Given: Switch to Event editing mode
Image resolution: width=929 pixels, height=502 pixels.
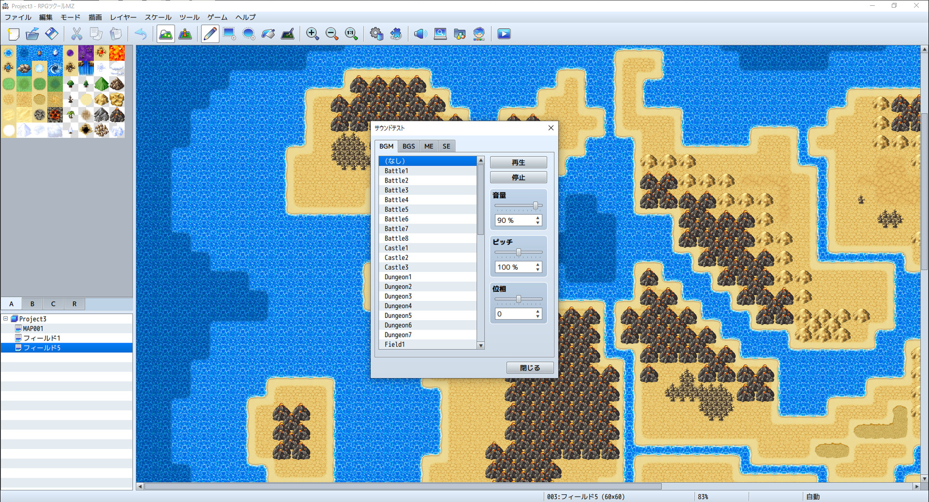Looking at the screenshot, I should [185, 34].
